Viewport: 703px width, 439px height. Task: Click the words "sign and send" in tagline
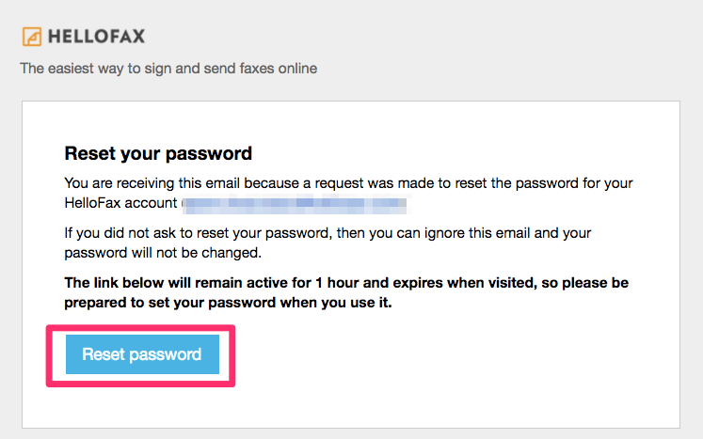pos(190,69)
